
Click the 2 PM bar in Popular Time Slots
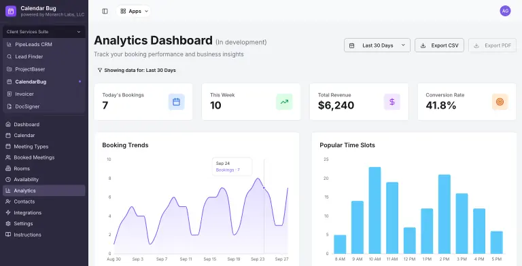pos(444,214)
